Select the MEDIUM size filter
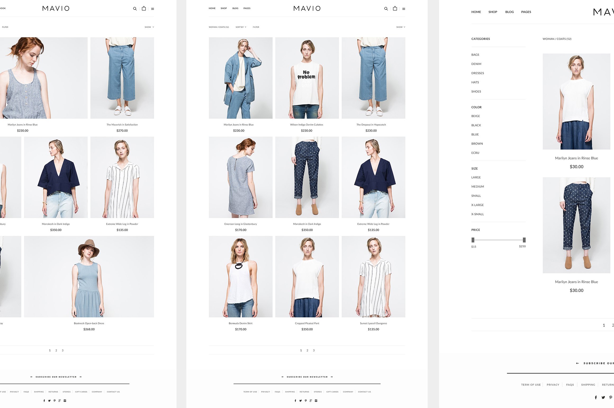The image size is (614, 408). [x=477, y=186]
